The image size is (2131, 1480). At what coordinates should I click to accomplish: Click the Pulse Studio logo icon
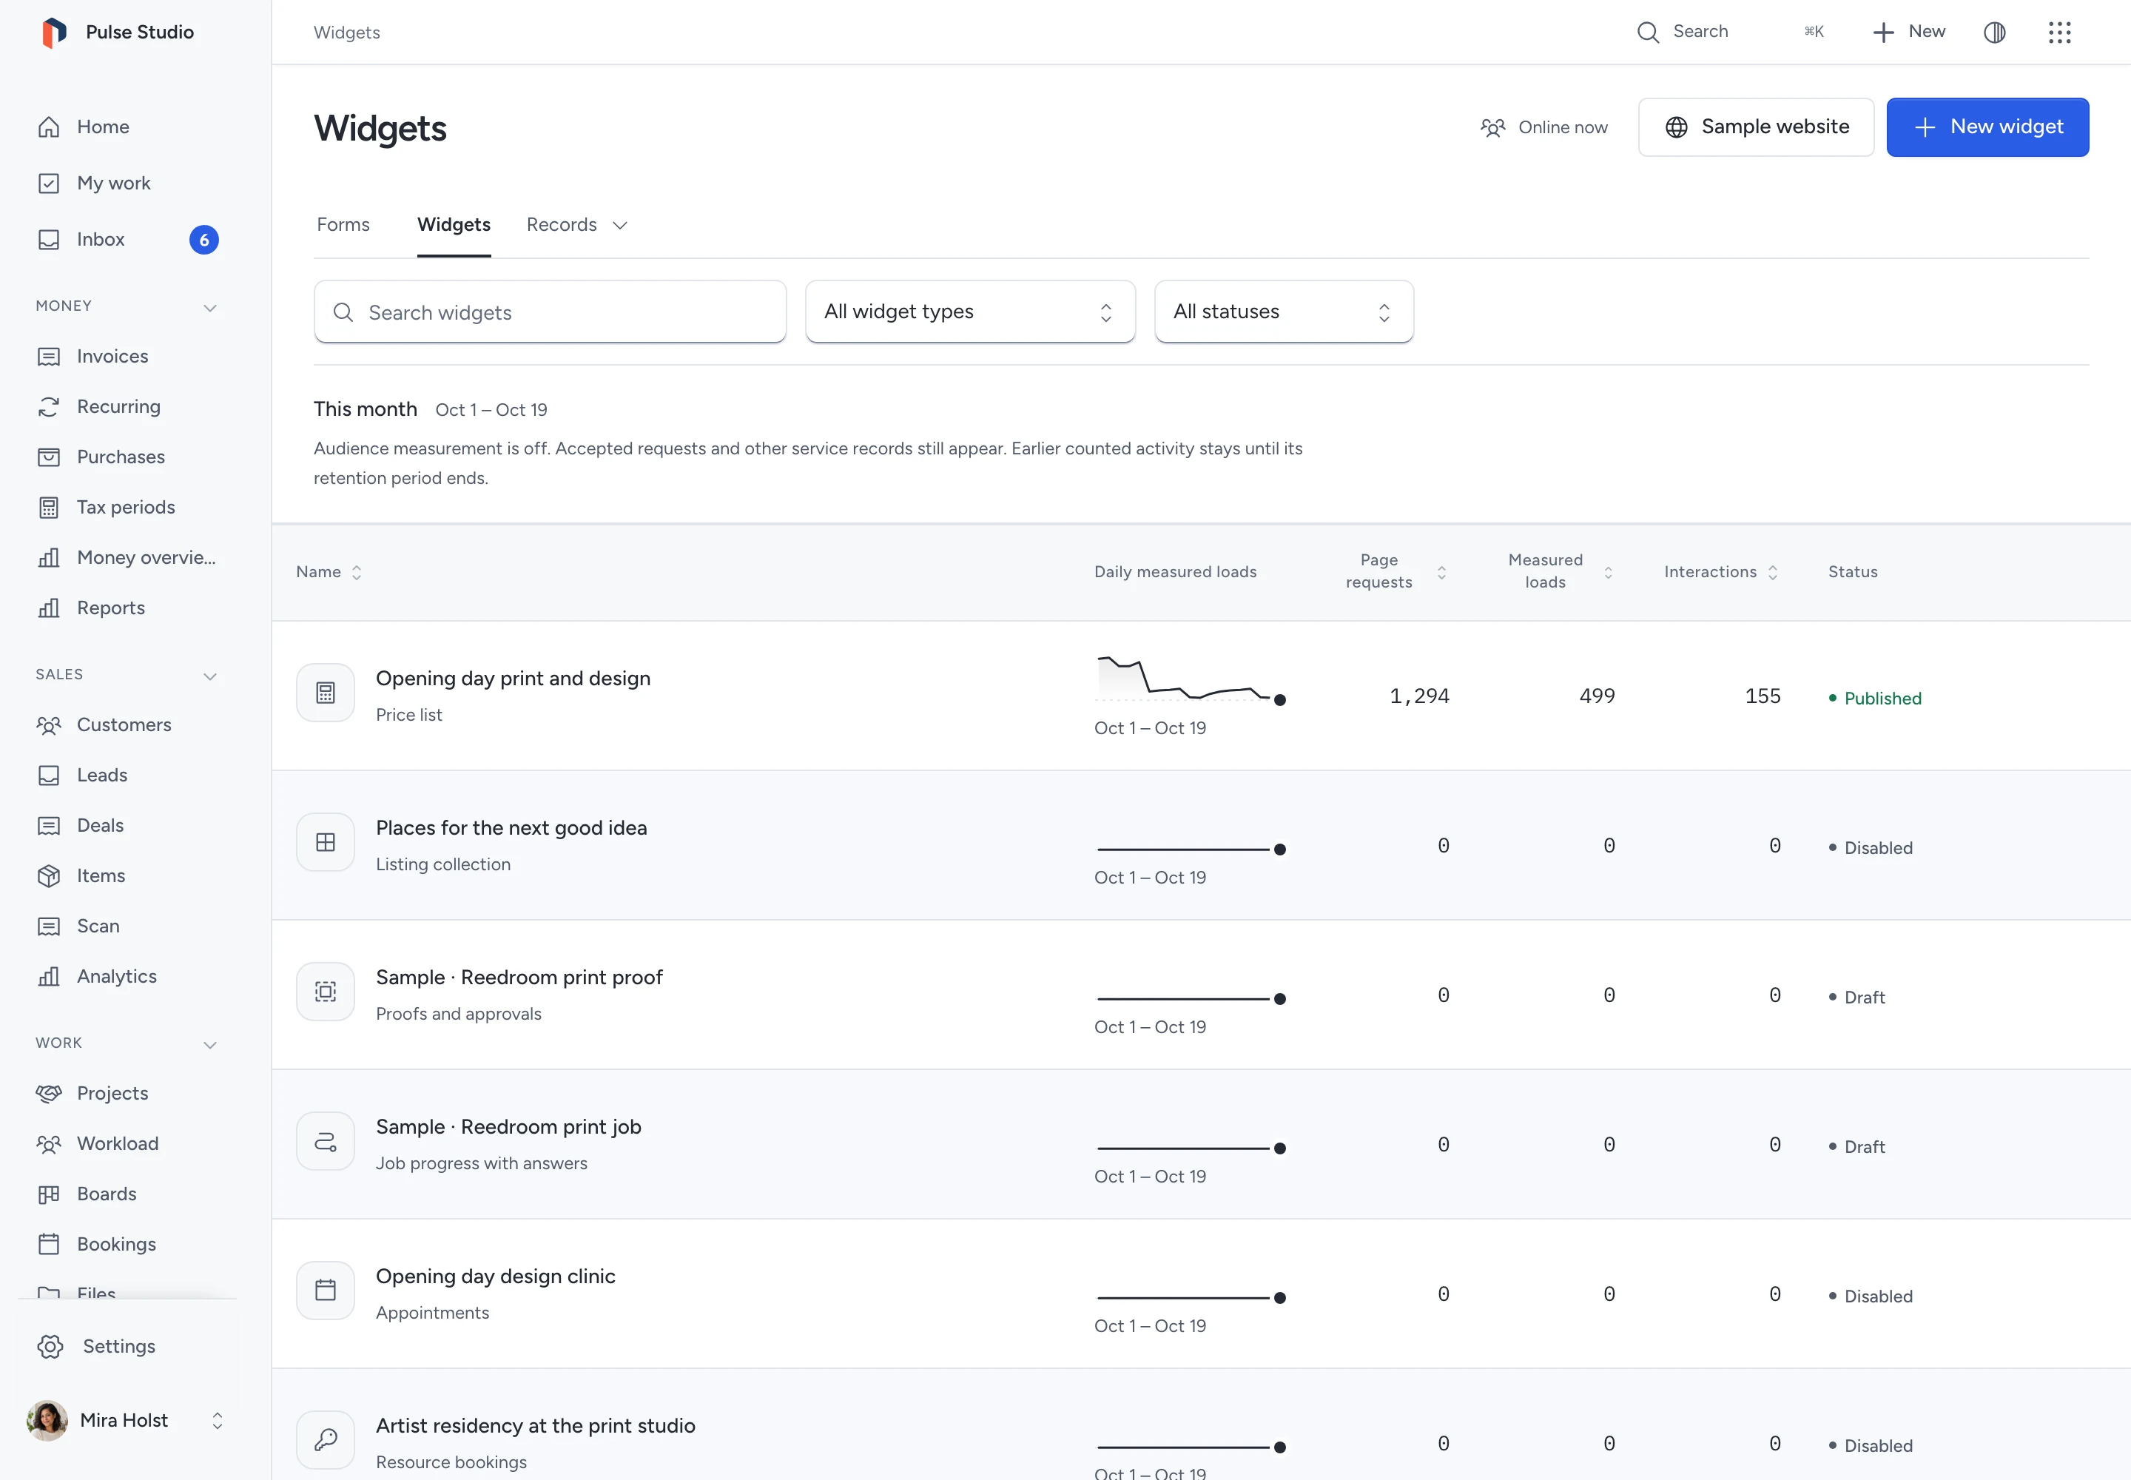(54, 33)
